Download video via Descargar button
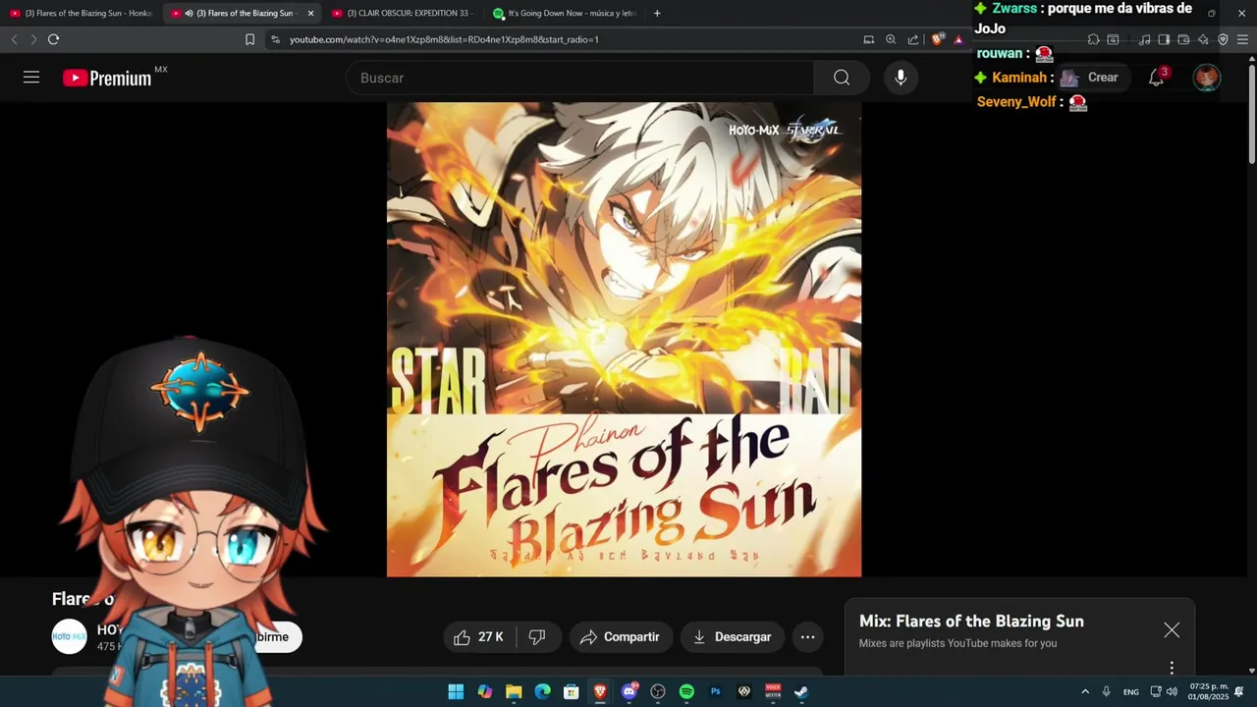Screen dimensions: 1257x707 click(733, 637)
